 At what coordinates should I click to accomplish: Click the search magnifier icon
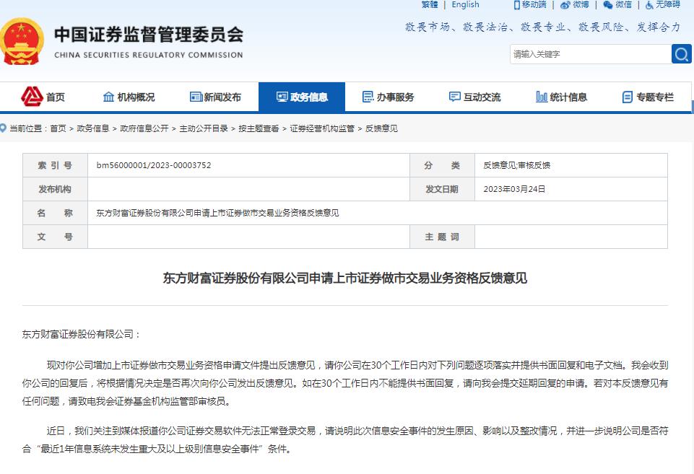[681, 53]
